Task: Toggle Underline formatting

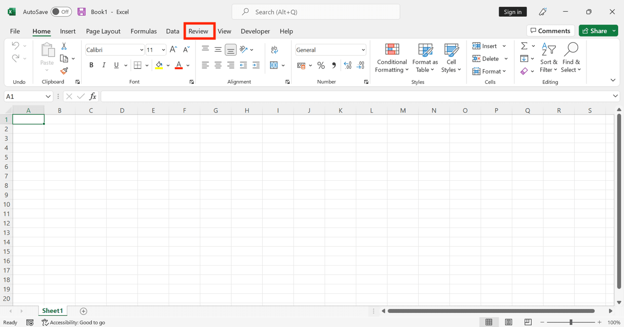Action: pos(117,65)
